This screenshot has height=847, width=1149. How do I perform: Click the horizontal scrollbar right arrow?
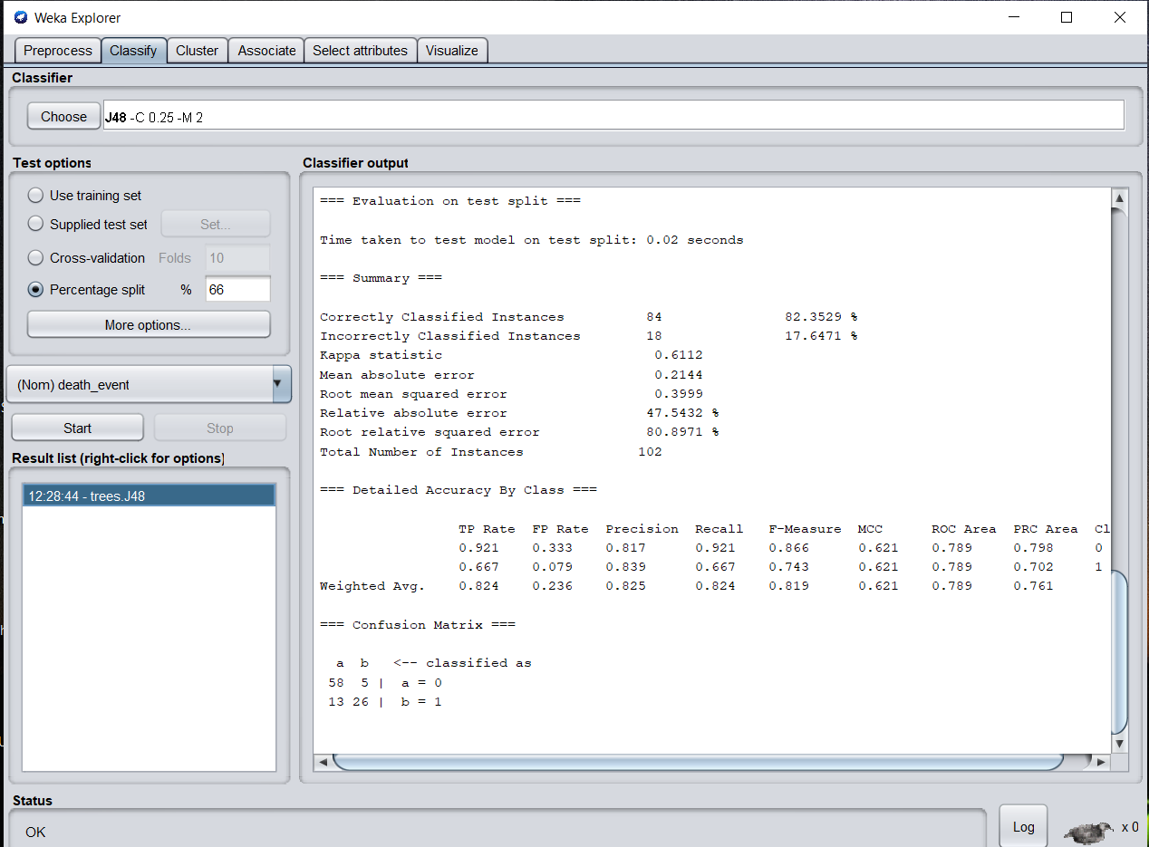pyautogui.click(x=1101, y=762)
